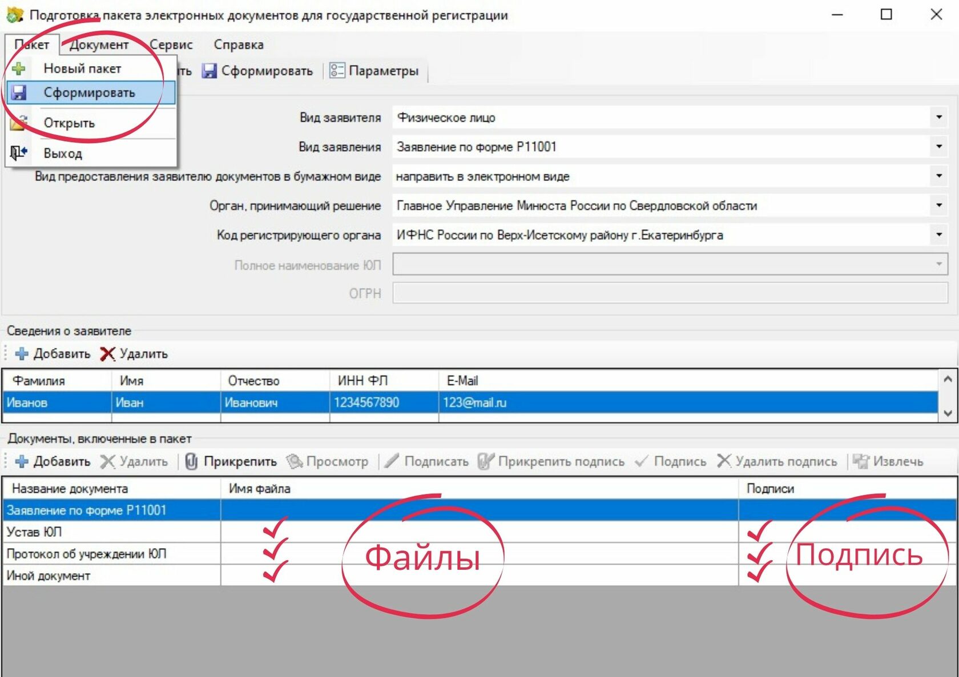Screen dimensions: 959x677
Task: Click the Удалить подпись X icon
Action: click(x=724, y=461)
